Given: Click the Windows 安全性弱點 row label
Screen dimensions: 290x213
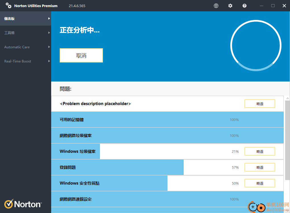Looking at the screenshot, I should click(x=80, y=183).
